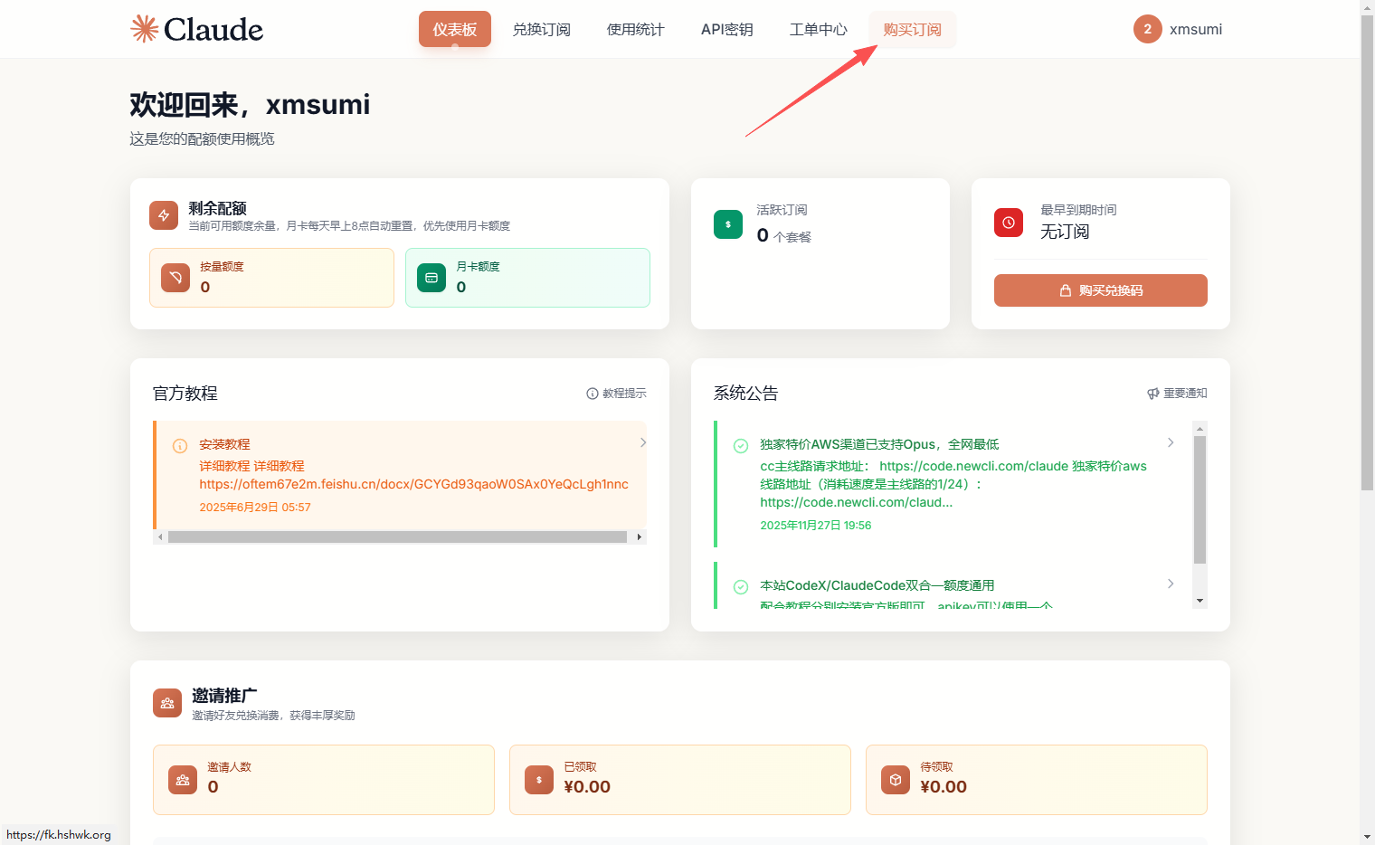Viewport: 1375px width, 845px height.
Task: Expand the CodeX/ClaudeCode announcement chevron
Action: click(x=1171, y=584)
